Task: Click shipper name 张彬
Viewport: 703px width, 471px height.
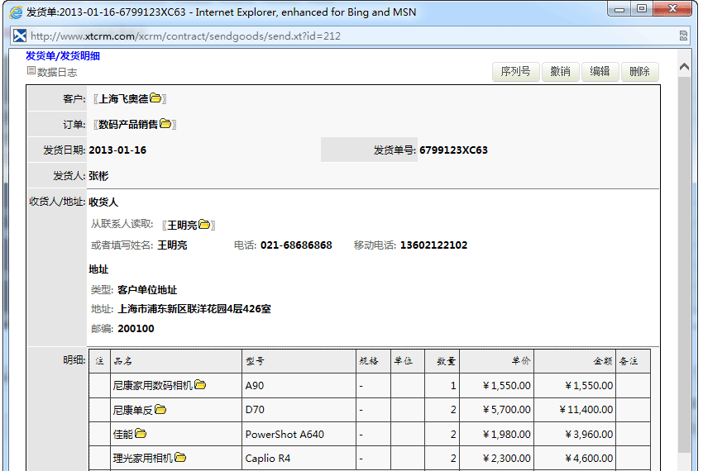Action: [x=98, y=176]
